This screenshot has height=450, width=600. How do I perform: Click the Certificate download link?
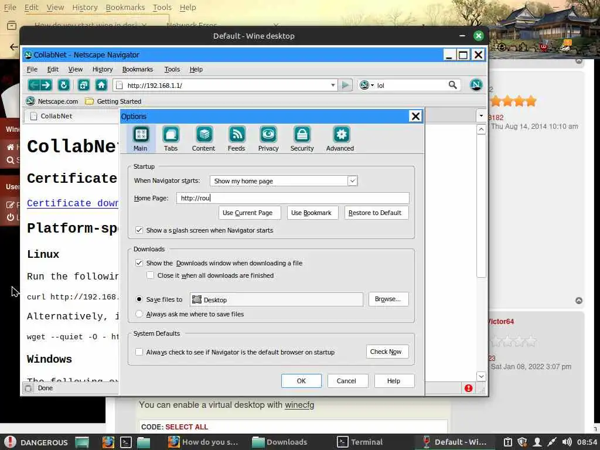[73, 203]
